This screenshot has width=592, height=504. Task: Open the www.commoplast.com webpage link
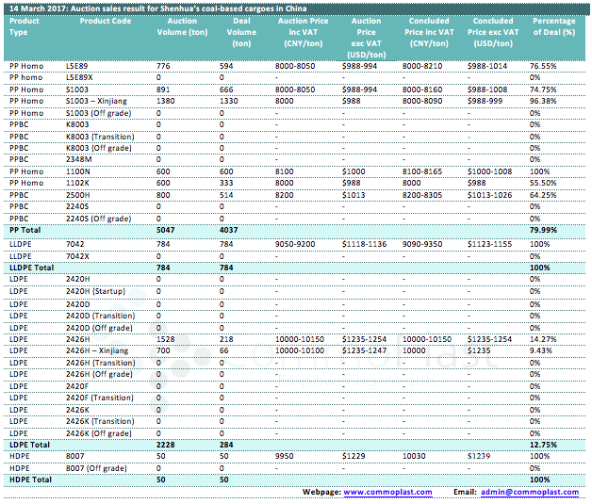click(x=387, y=492)
